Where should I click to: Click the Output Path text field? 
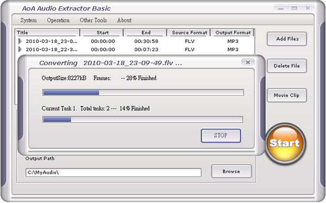pyautogui.click(x=114, y=173)
